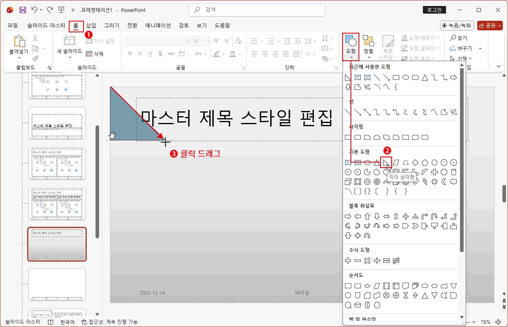Select the right triangle shape (직각 삼각형)
Viewport: 508px width, 327px height.
click(x=386, y=162)
